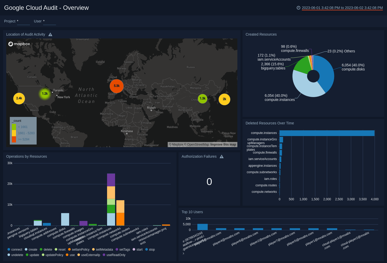Viewport: 387px width, 263px height.
Task: Toggle the useReadOnly series visibility
Action: [104, 255]
